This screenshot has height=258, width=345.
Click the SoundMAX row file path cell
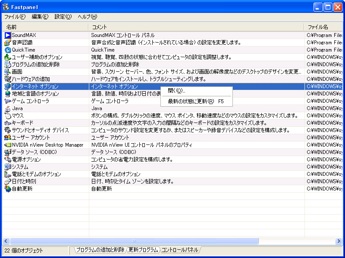[325, 35]
